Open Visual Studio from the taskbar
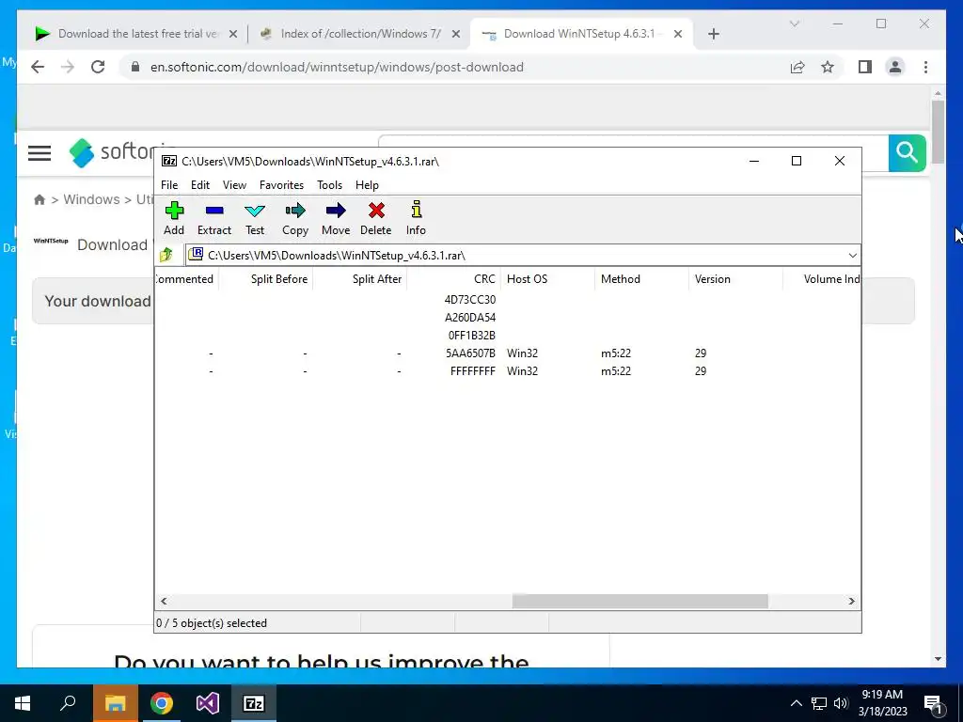The image size is (963, 722). coord(208,703)
